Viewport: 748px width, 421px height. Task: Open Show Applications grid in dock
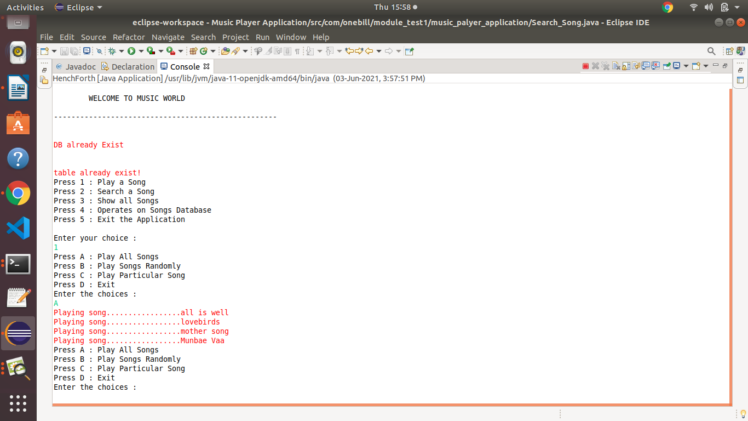click(x=18, y=403)
